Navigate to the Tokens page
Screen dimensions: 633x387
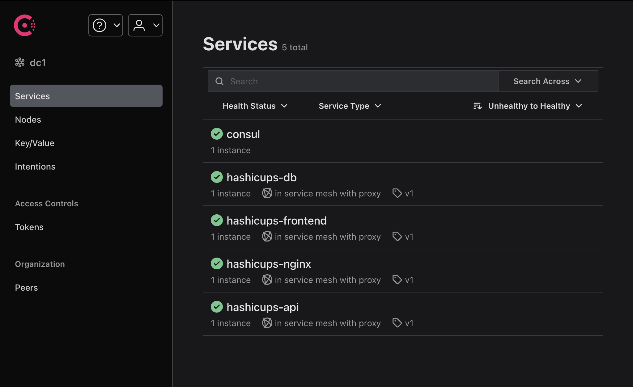coord(29,227)
